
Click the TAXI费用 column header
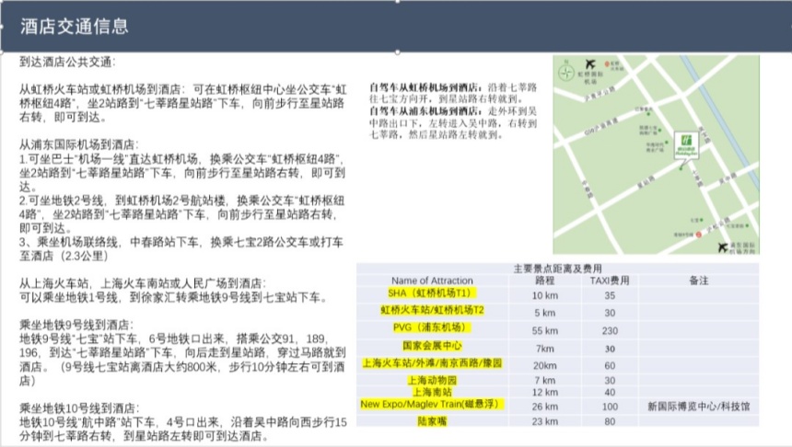[609, 281]
